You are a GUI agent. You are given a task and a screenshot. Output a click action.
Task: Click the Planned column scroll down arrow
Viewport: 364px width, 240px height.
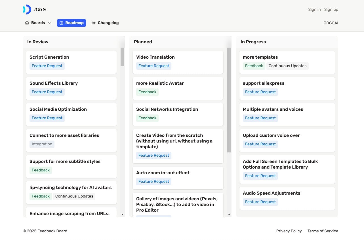point(229,214)
